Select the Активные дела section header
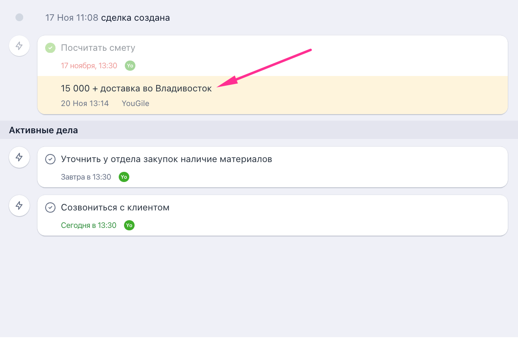518x338 pixels. (x=44, y=130)
